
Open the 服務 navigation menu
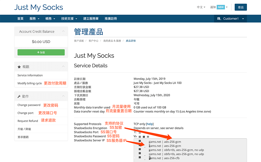pos(34,19)
